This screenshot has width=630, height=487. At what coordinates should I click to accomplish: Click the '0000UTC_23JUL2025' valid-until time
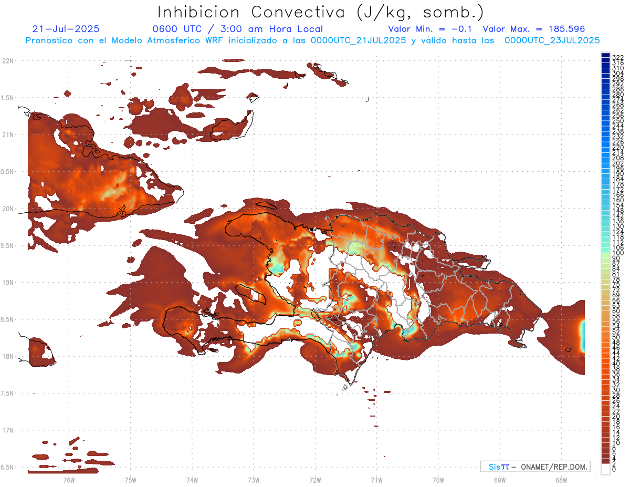pyautogui.click(x=552, y=40)
